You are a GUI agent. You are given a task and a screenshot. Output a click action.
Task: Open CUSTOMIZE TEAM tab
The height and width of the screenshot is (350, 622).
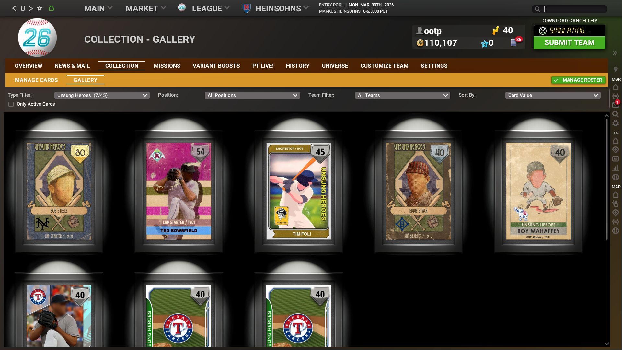tap(384, 66)
